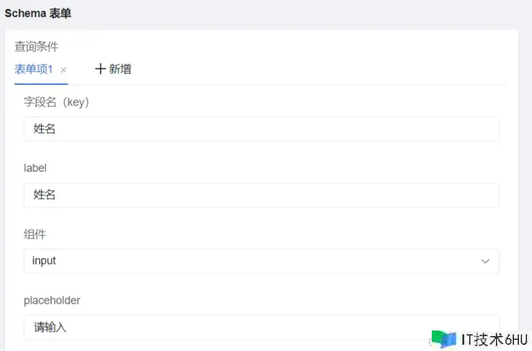Open the 组件 dropdown showing input

click(x=261, y=262)
